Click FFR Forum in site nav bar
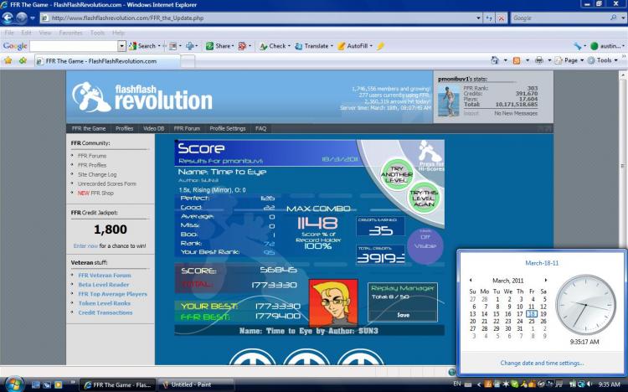This screenshot has height=392, width=628. [x=187, y=129]
